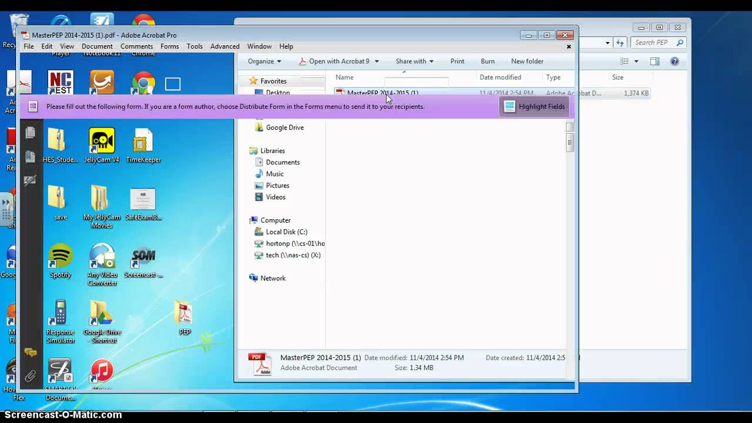Click the Search PEP field
752x423 pixels.
659,42
